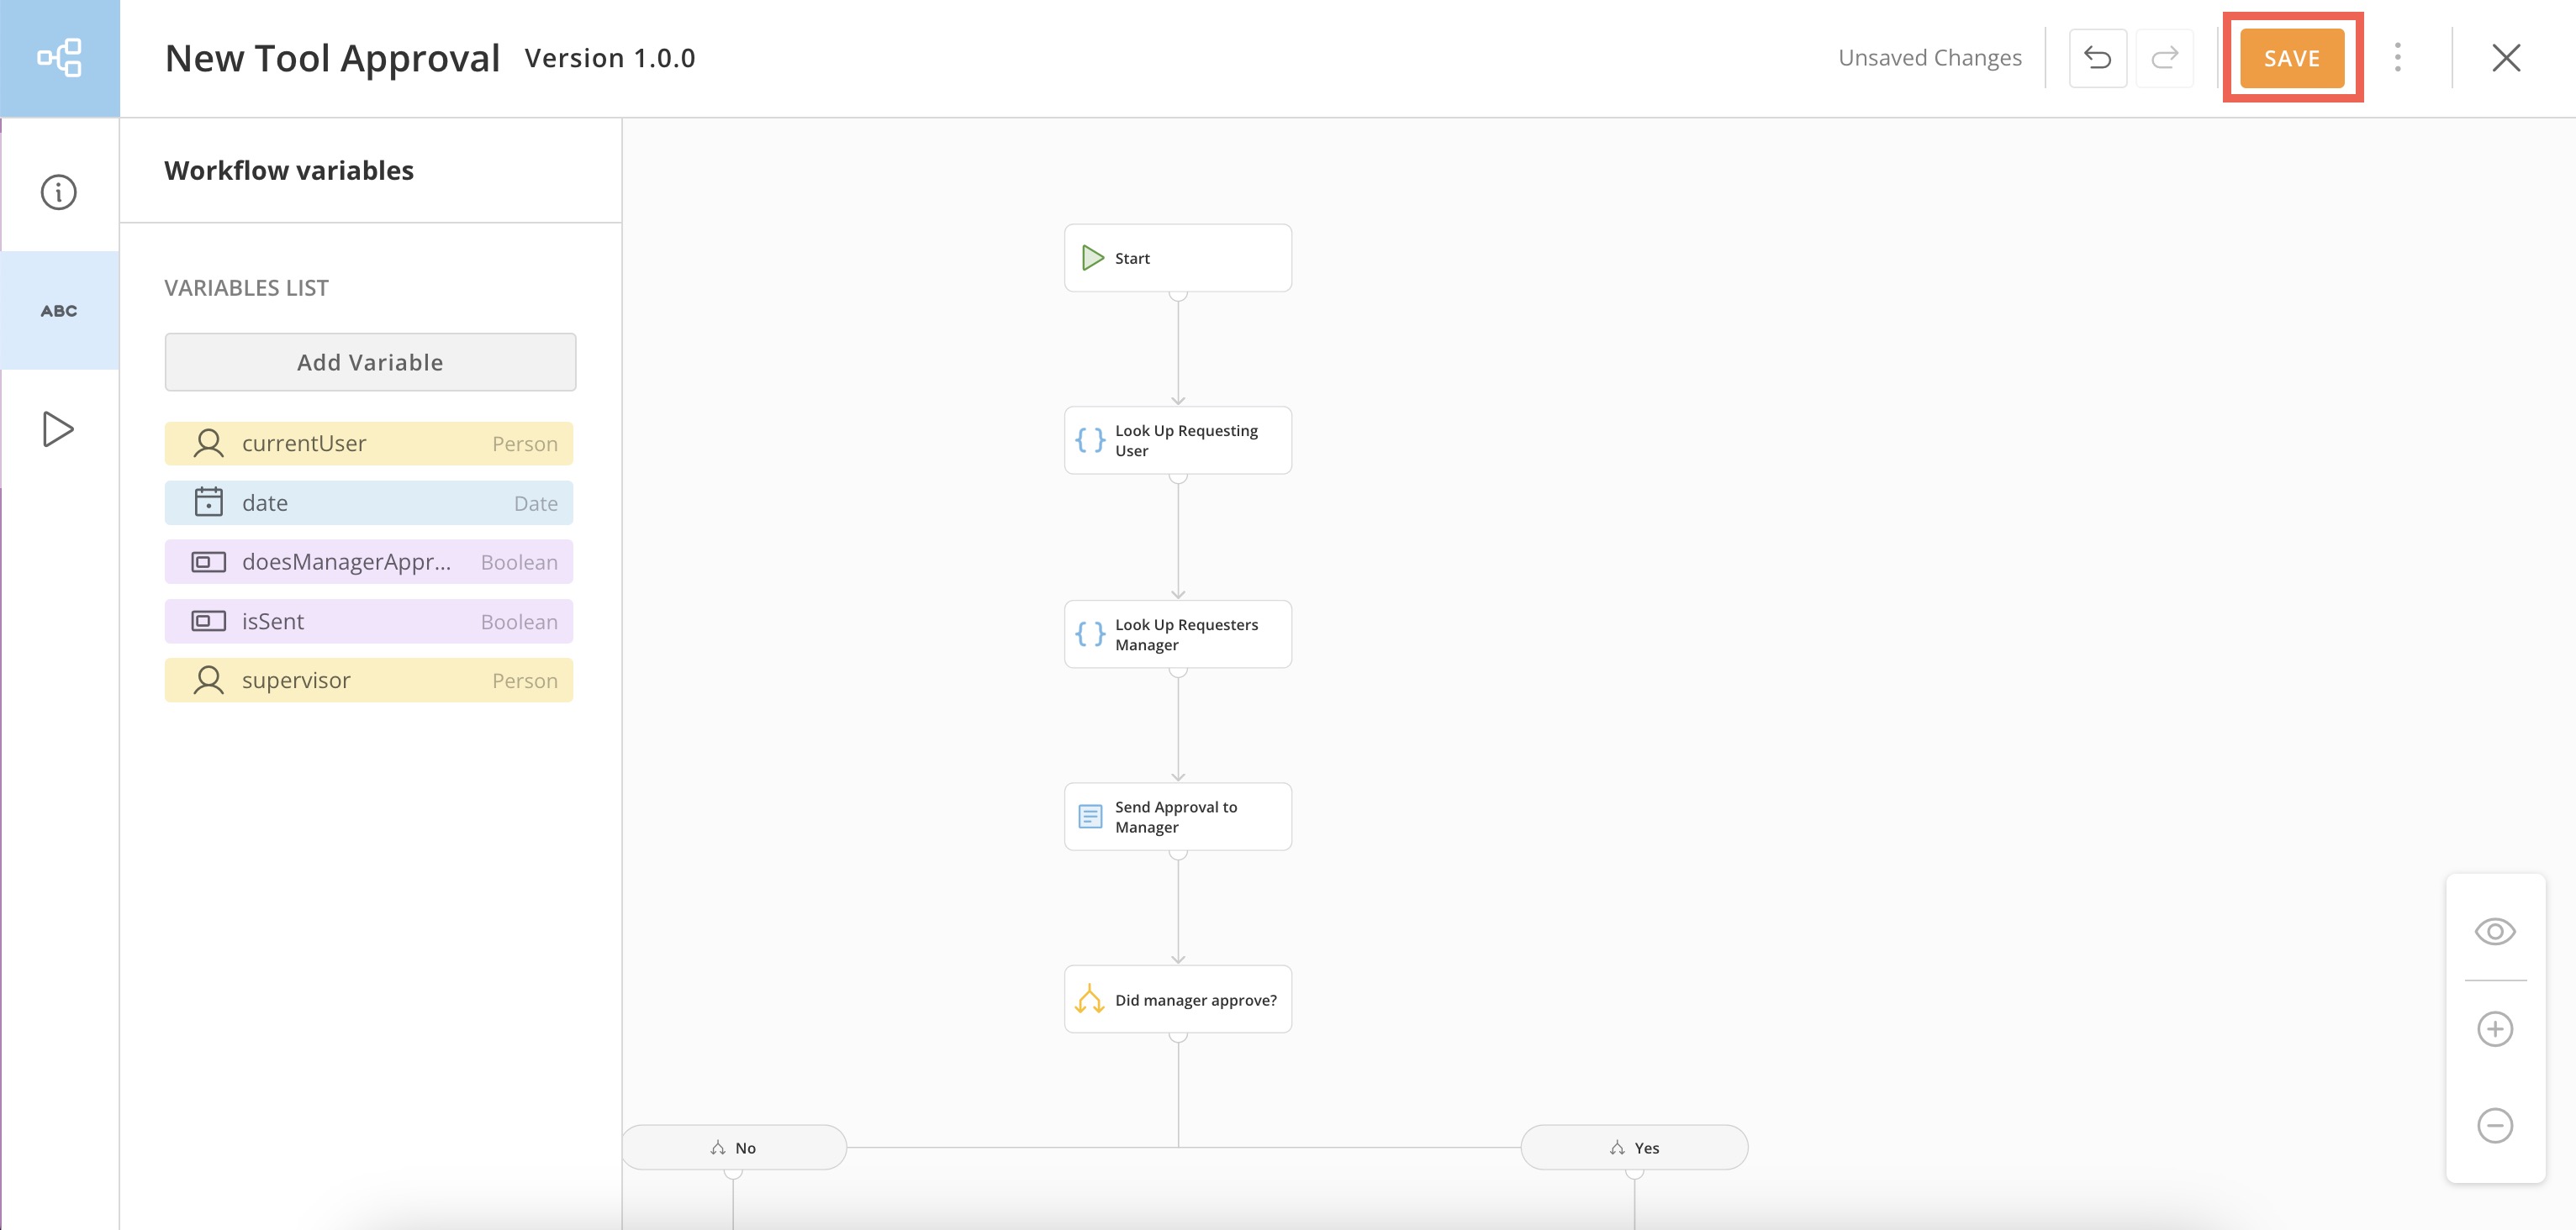
Task: Click the connector port below Start node
Action: (x=1178, y=295)
